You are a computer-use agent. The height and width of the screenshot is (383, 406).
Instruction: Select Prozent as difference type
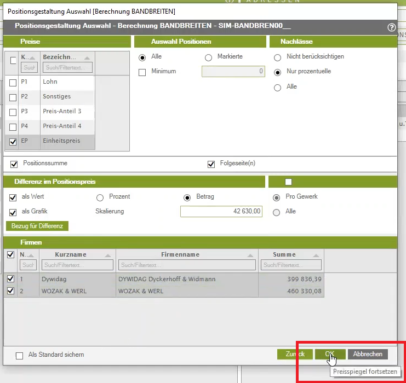point(100,198)
